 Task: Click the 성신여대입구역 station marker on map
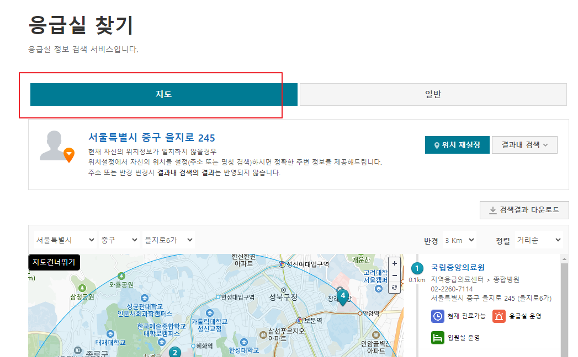click(282, 264)
